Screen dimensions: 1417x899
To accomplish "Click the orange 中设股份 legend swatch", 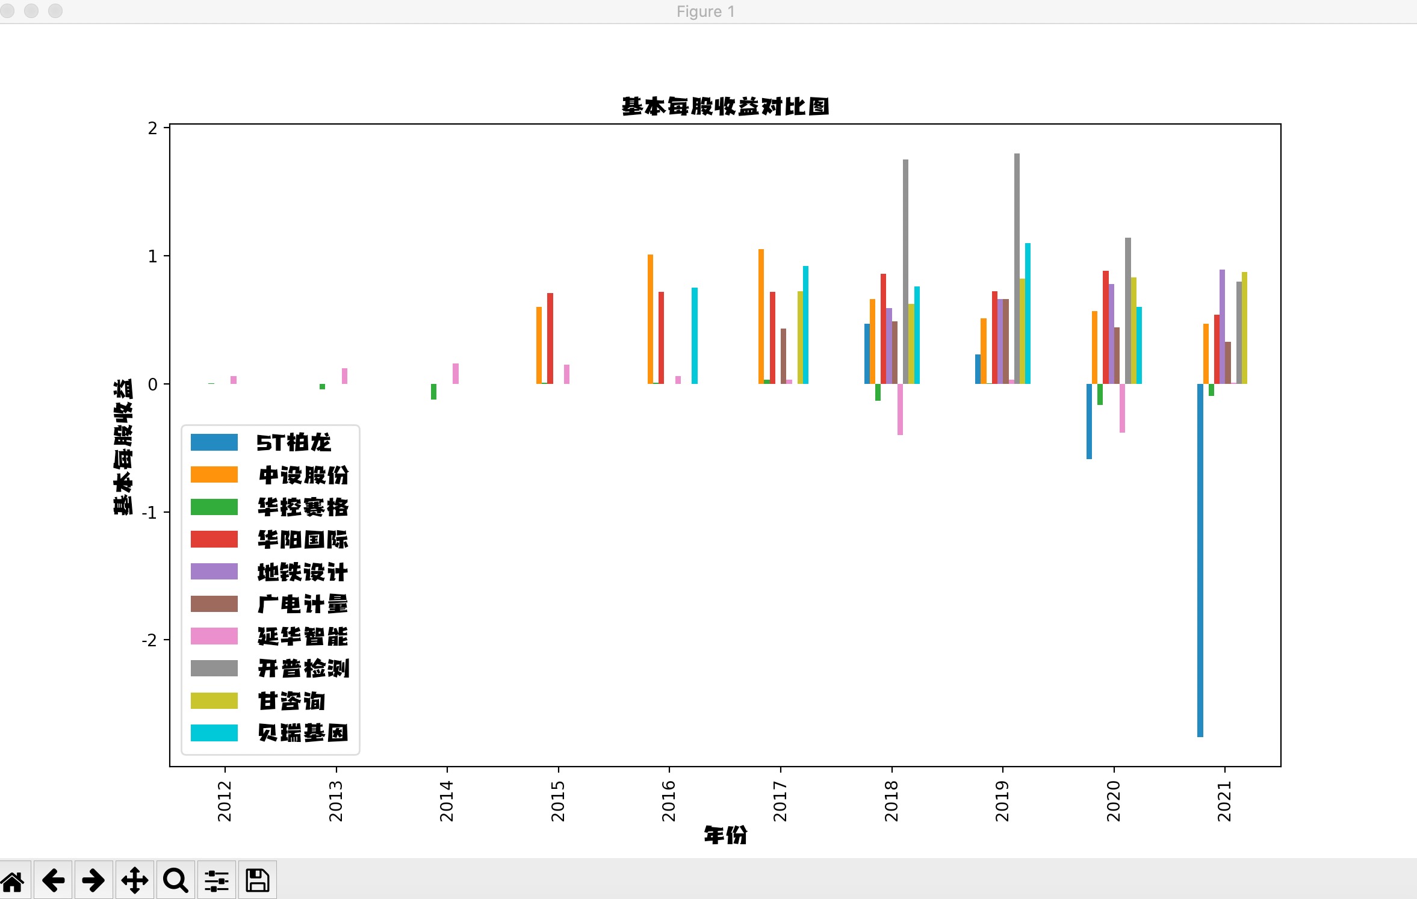I will [x=214, y=475].
